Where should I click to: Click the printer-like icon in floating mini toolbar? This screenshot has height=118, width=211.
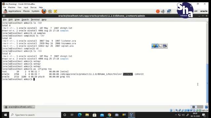coord(165,46)
